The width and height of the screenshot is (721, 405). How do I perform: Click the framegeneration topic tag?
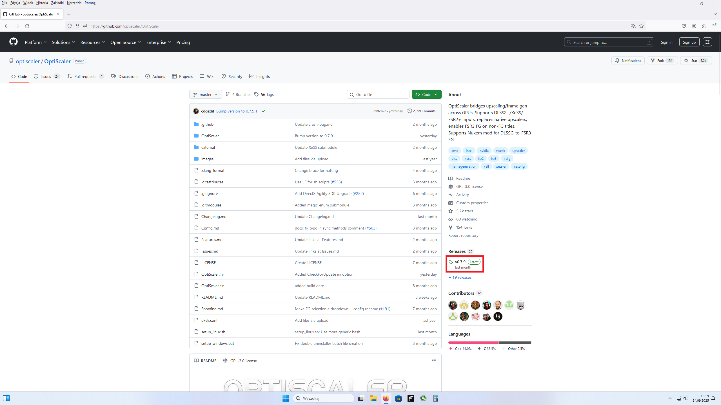coord(464,166)
